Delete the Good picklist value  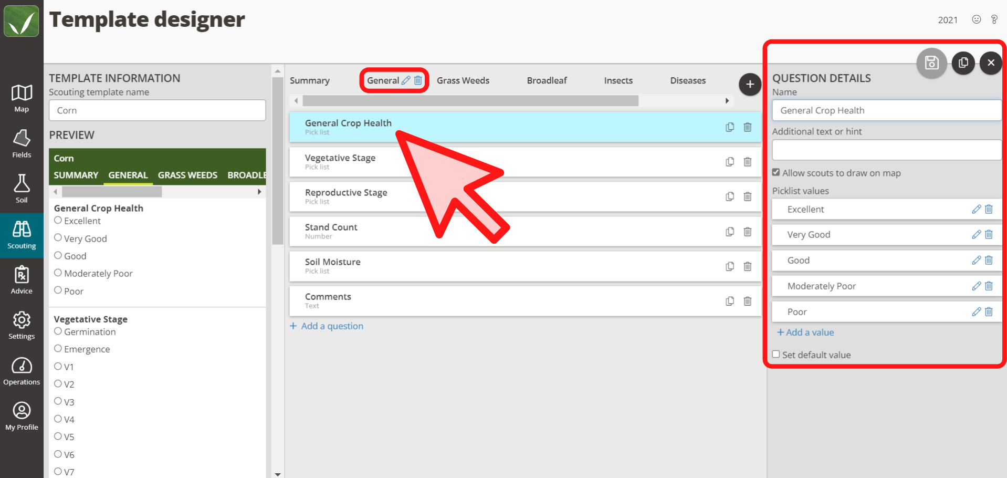(989, 260)
